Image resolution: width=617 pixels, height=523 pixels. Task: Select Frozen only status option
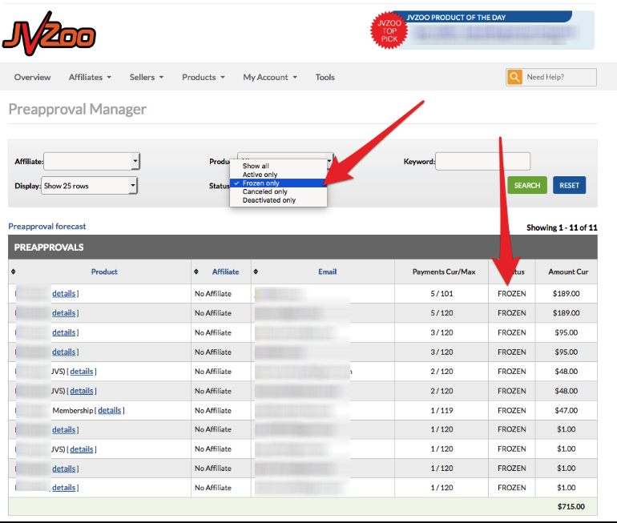pos(279,183)
